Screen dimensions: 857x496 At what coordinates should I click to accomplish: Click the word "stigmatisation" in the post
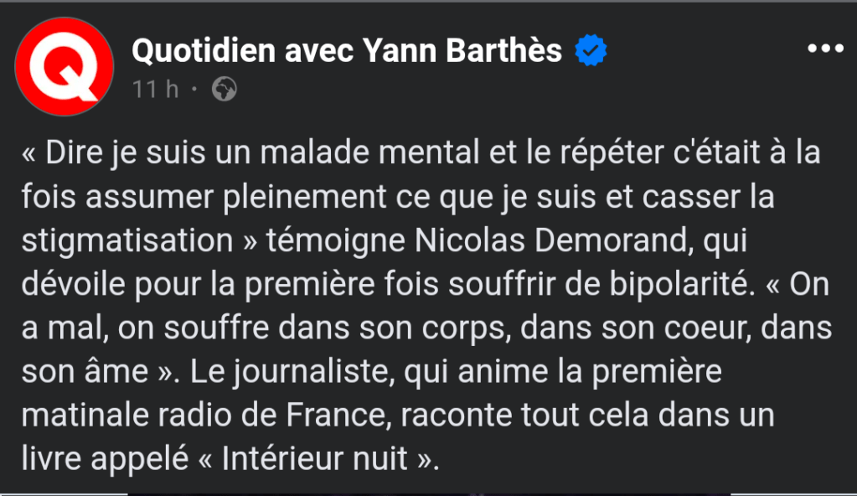pos(125,241)
